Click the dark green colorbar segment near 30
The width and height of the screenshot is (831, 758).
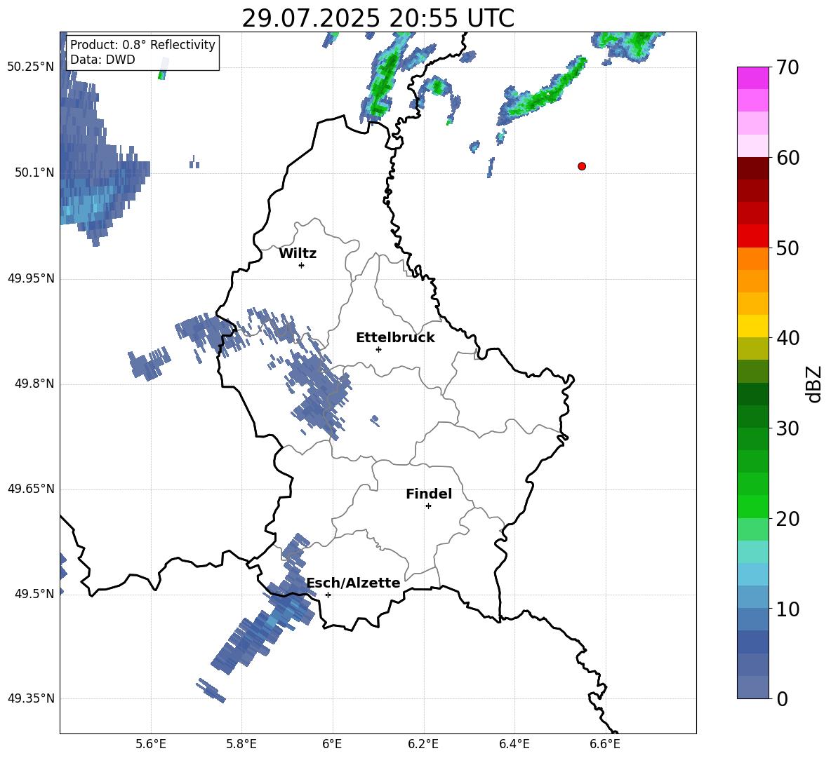[752, 417]
